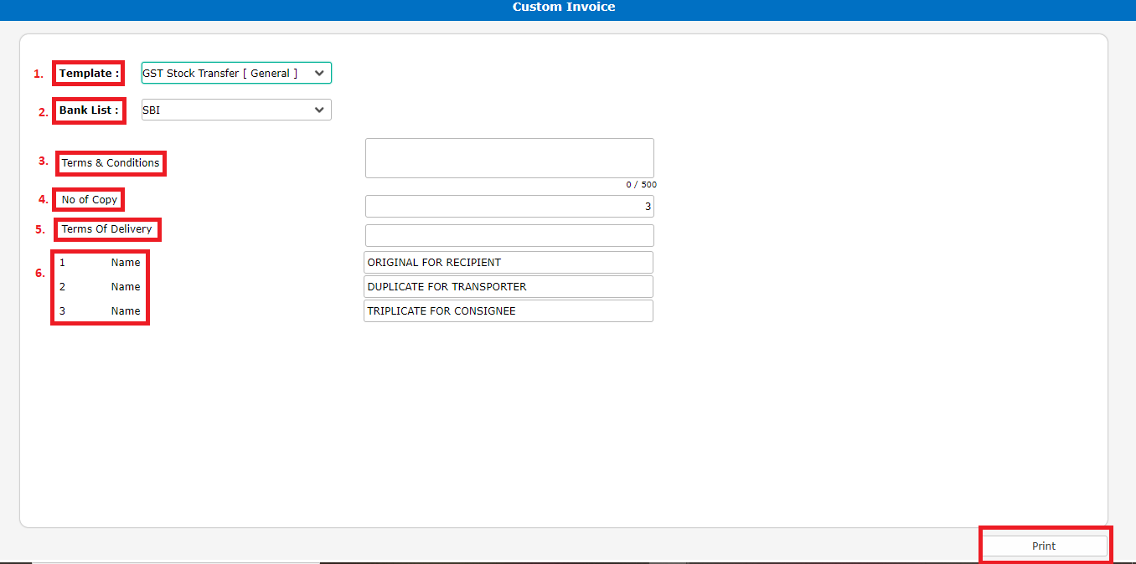Click the empty Terms Of Delivery input box
Viewport: 1136px width, 564px height.
(509, 235)
